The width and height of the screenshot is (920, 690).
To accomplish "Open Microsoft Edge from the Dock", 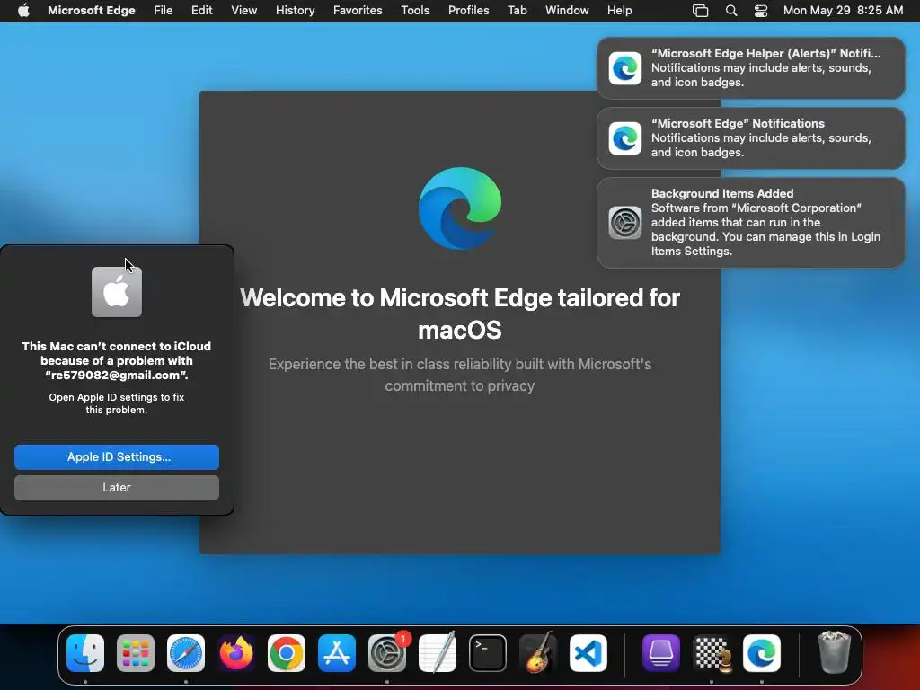I will [762, 654].
